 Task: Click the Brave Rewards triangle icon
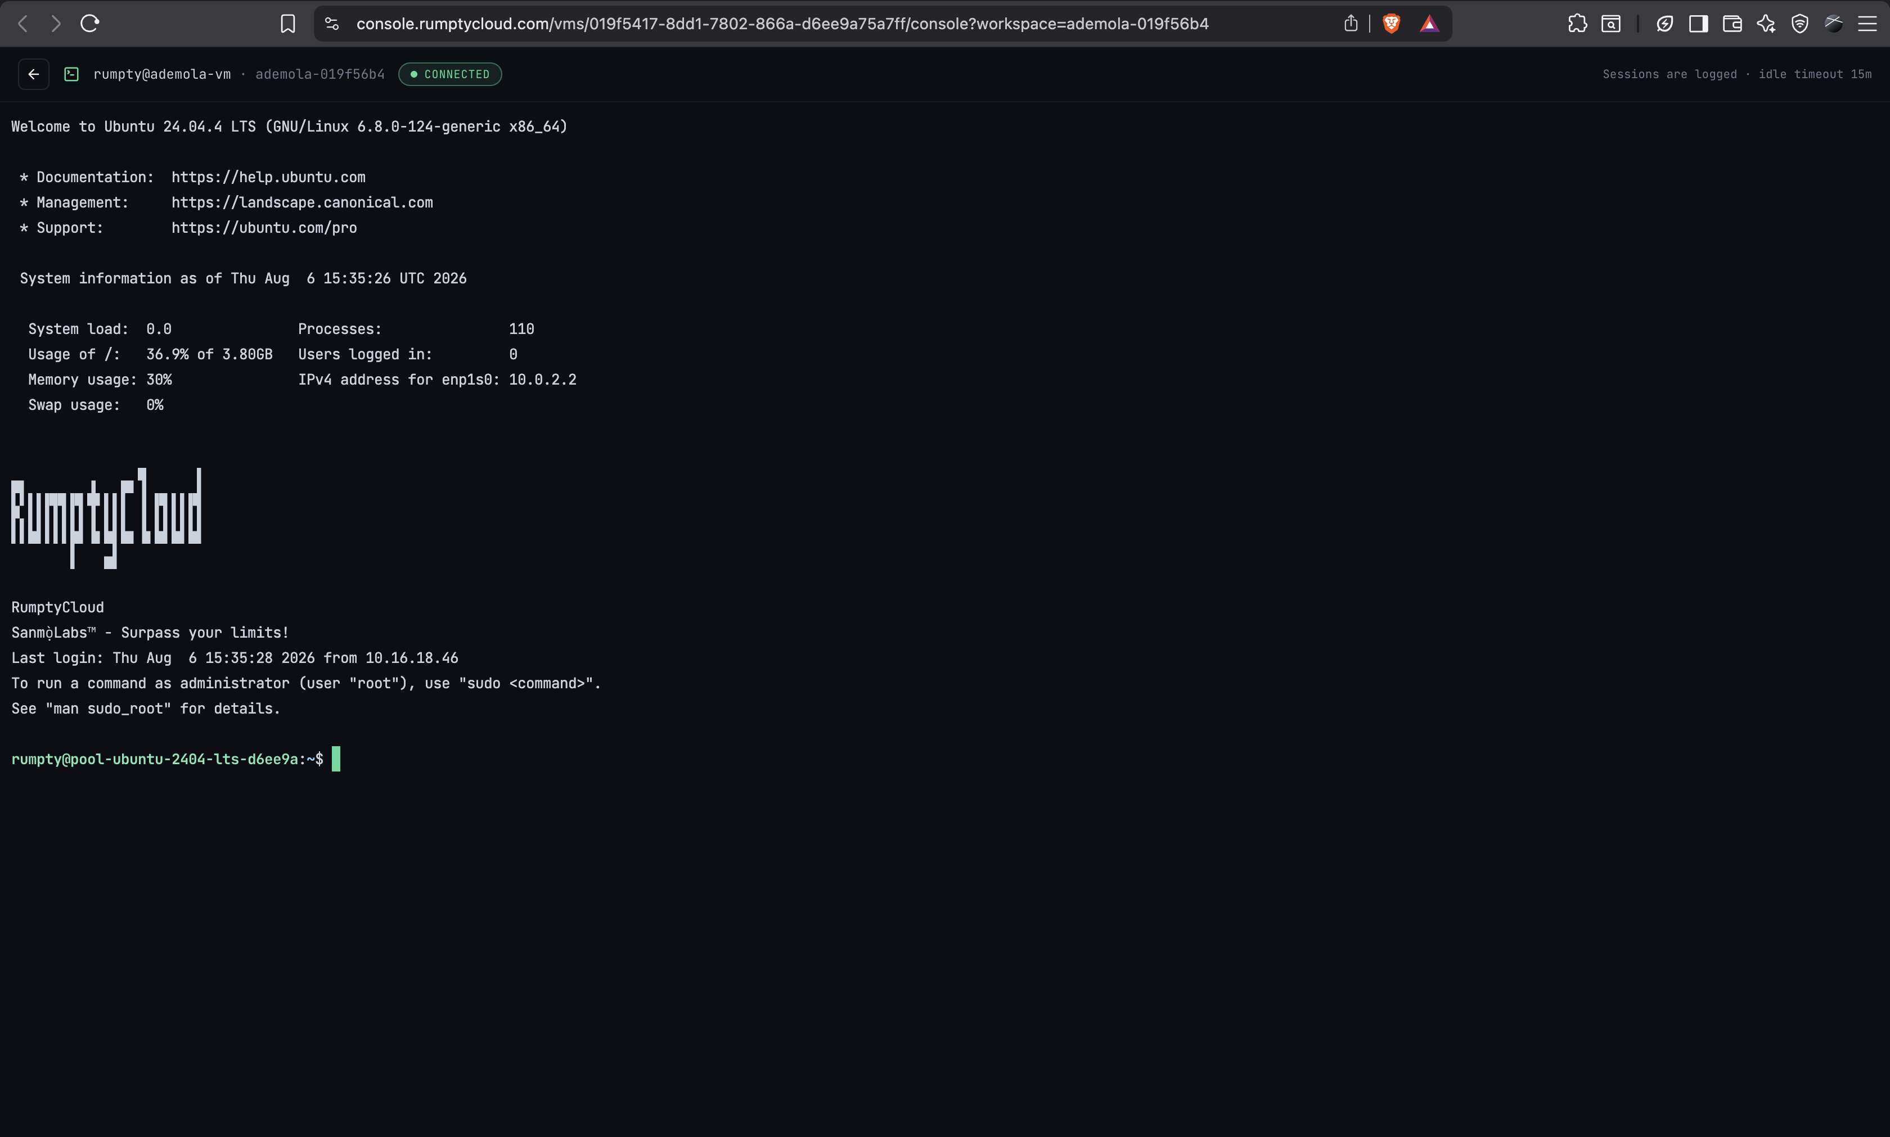[1429, 24]
